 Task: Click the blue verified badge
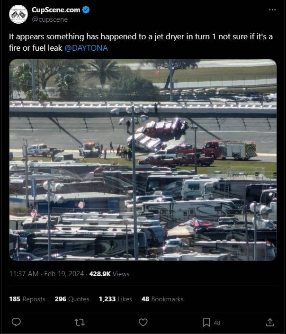pos(86,10)
